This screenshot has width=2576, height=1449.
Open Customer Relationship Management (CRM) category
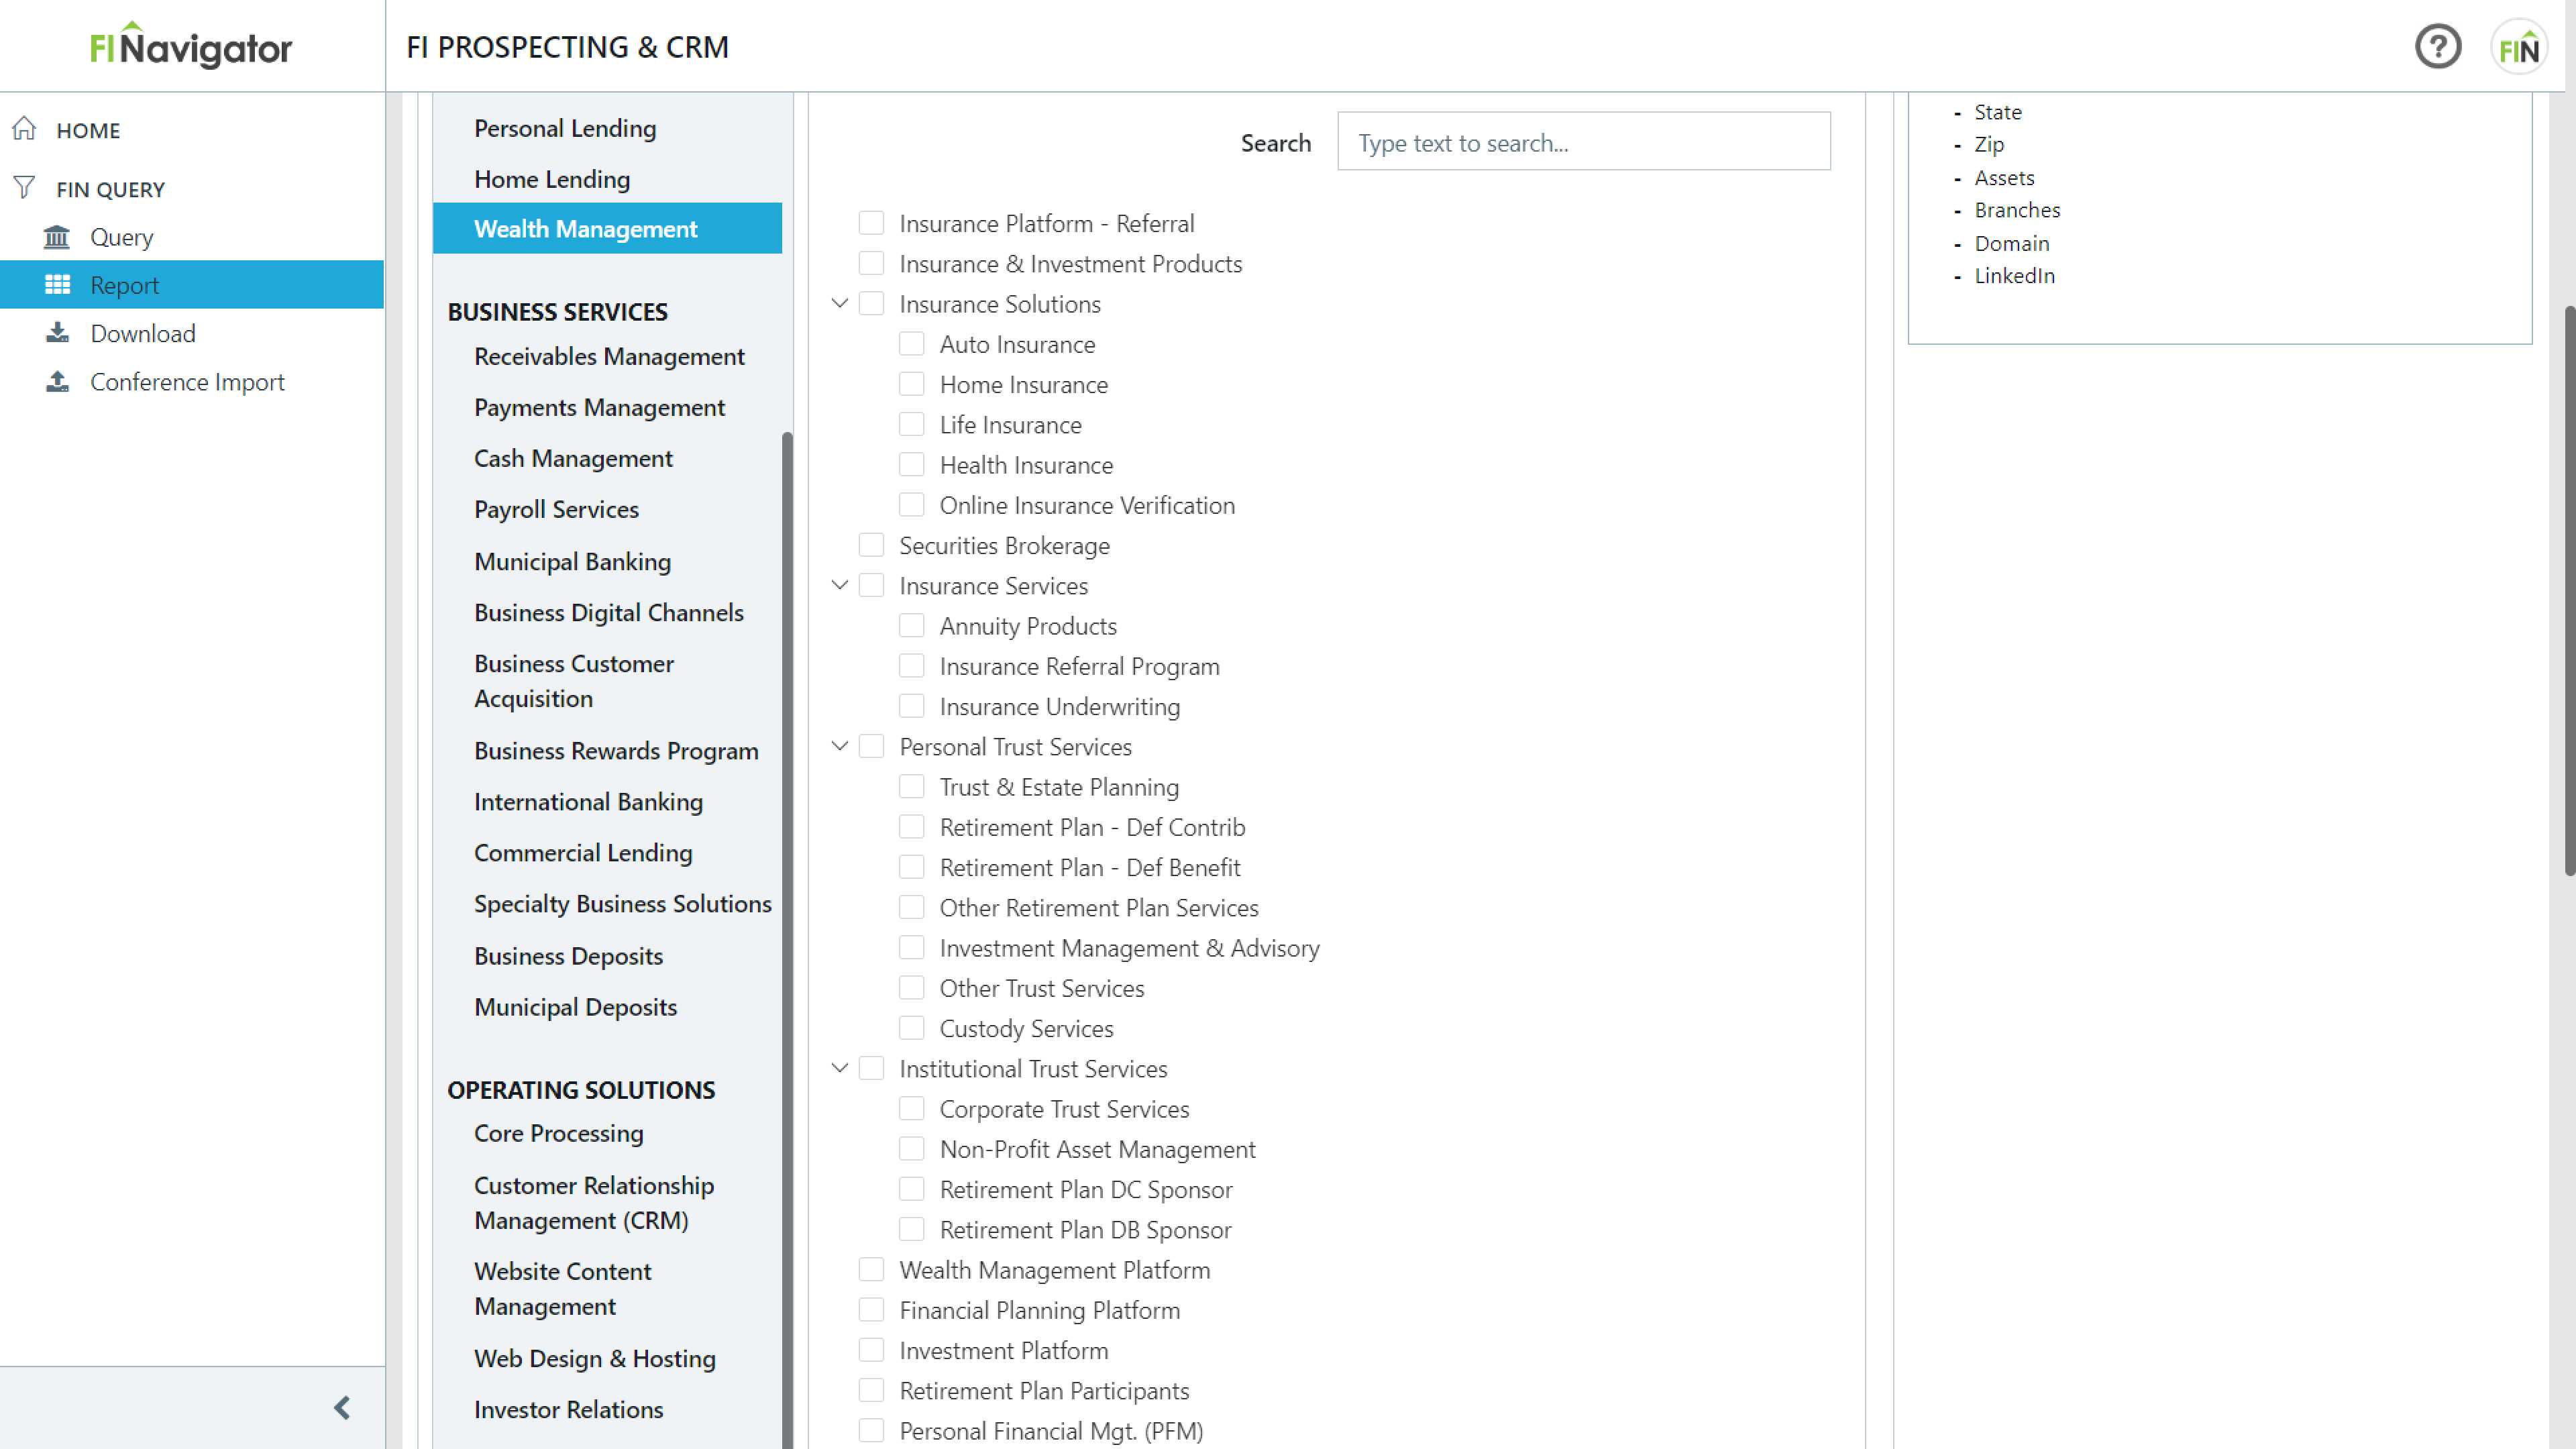[594, 1202]
